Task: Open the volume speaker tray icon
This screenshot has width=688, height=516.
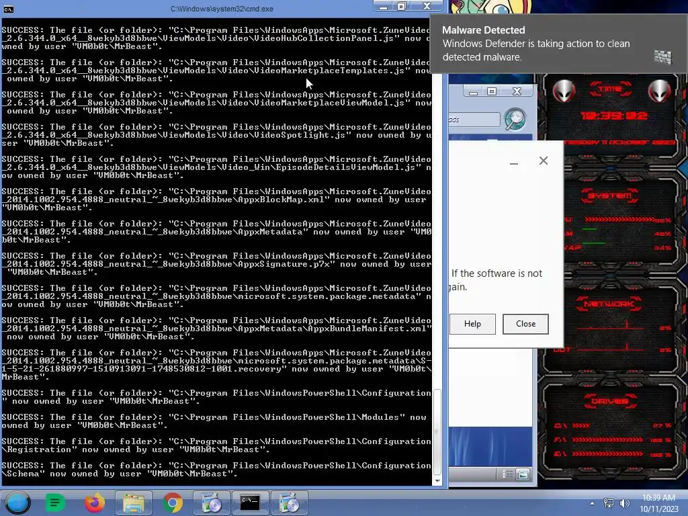Action: click(625, 503)
